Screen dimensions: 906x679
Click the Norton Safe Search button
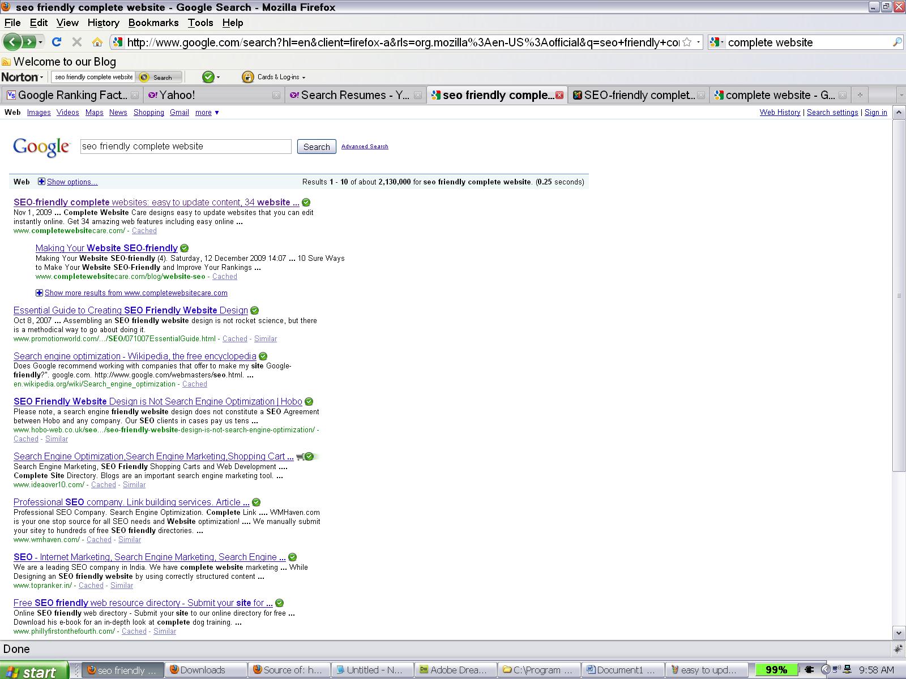(x=160, y=77)
